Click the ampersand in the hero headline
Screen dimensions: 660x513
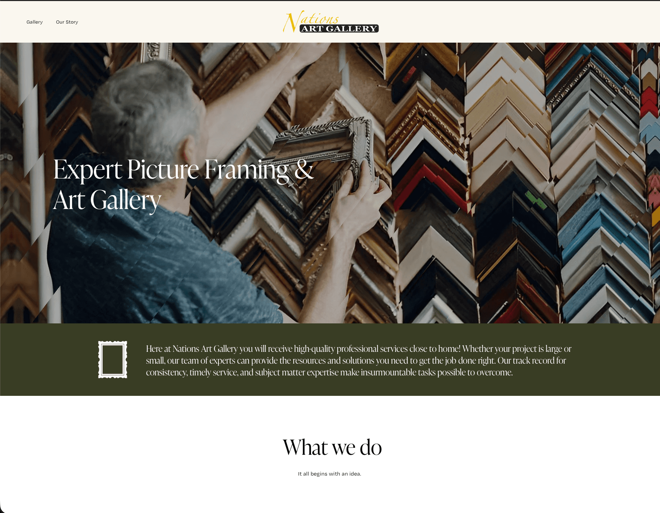[x=304, y=169]
